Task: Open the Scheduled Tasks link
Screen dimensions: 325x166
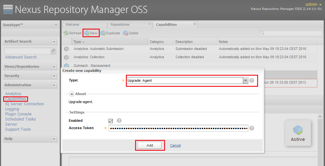Action: tap(20, 119)
